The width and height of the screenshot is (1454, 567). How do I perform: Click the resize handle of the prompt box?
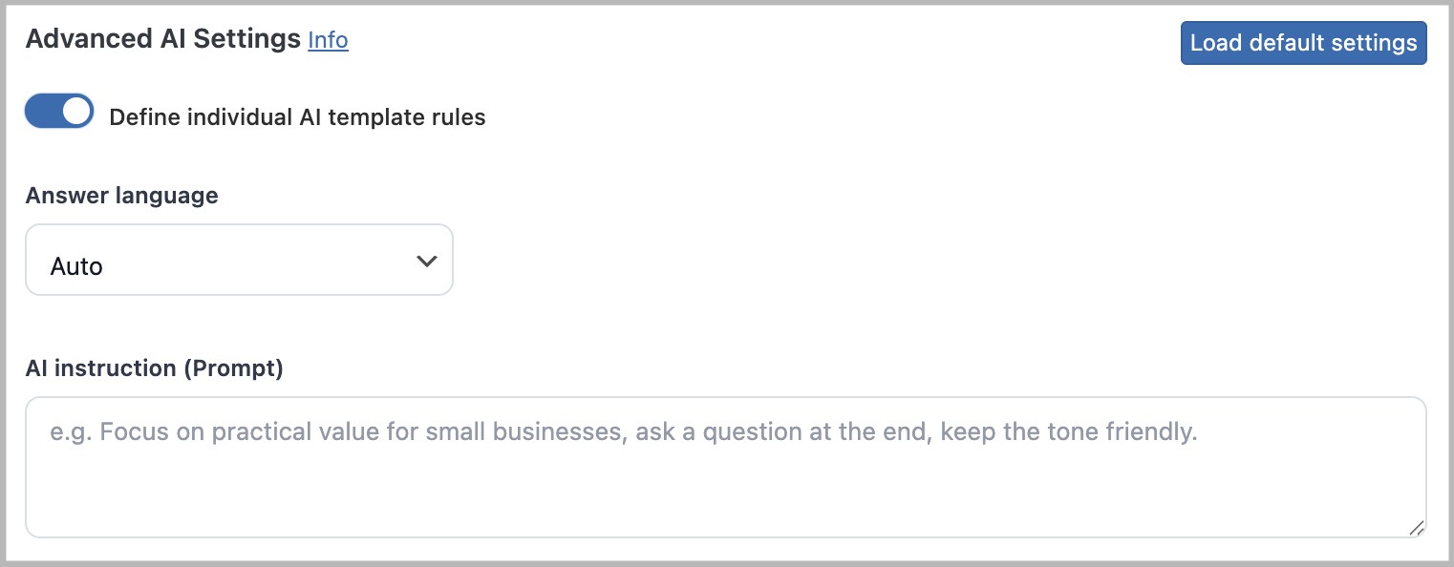pyautogui.click(x=1416, y=527)
